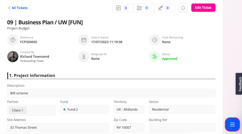This screenshot has height=134, width=242.
Task: Click the 1. Project Information heading
Action: point(32,75)
